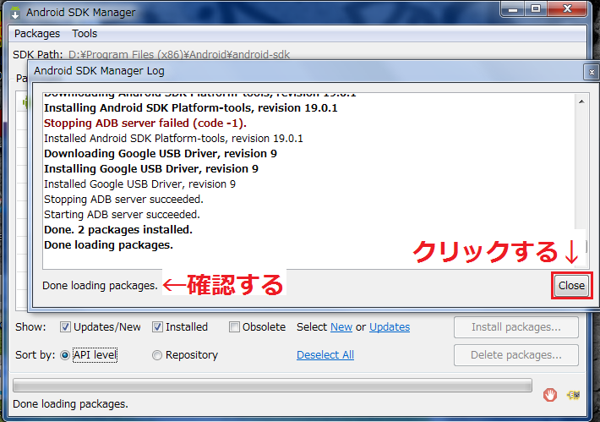
Task: Maximize the Android SDK Manager window
Action: 536,8
